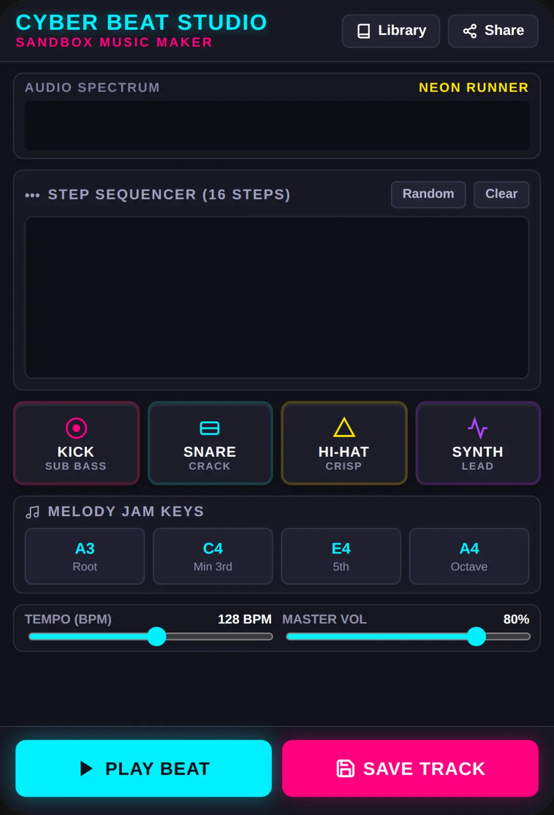Click inside the step sequencer grid
The image size is (554, 815).
coord(277,298)
